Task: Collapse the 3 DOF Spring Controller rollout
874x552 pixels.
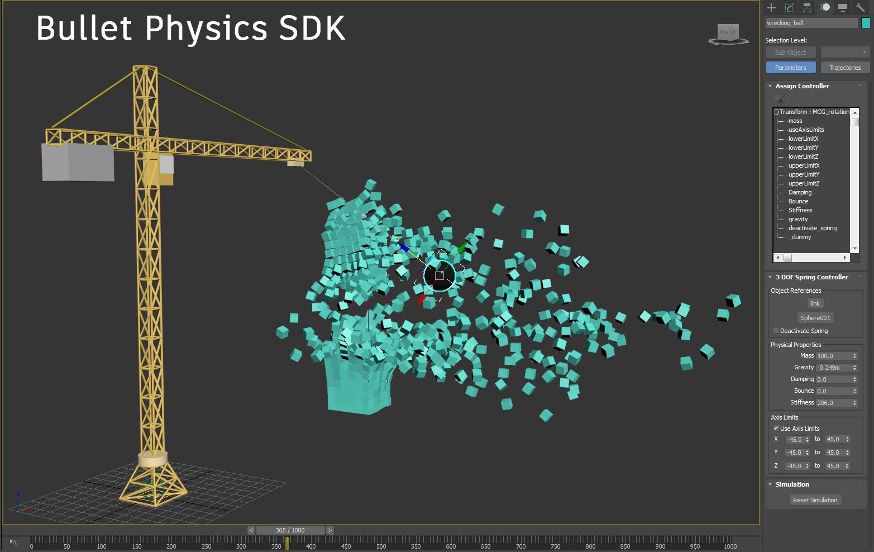Action: tap(770, 277)
